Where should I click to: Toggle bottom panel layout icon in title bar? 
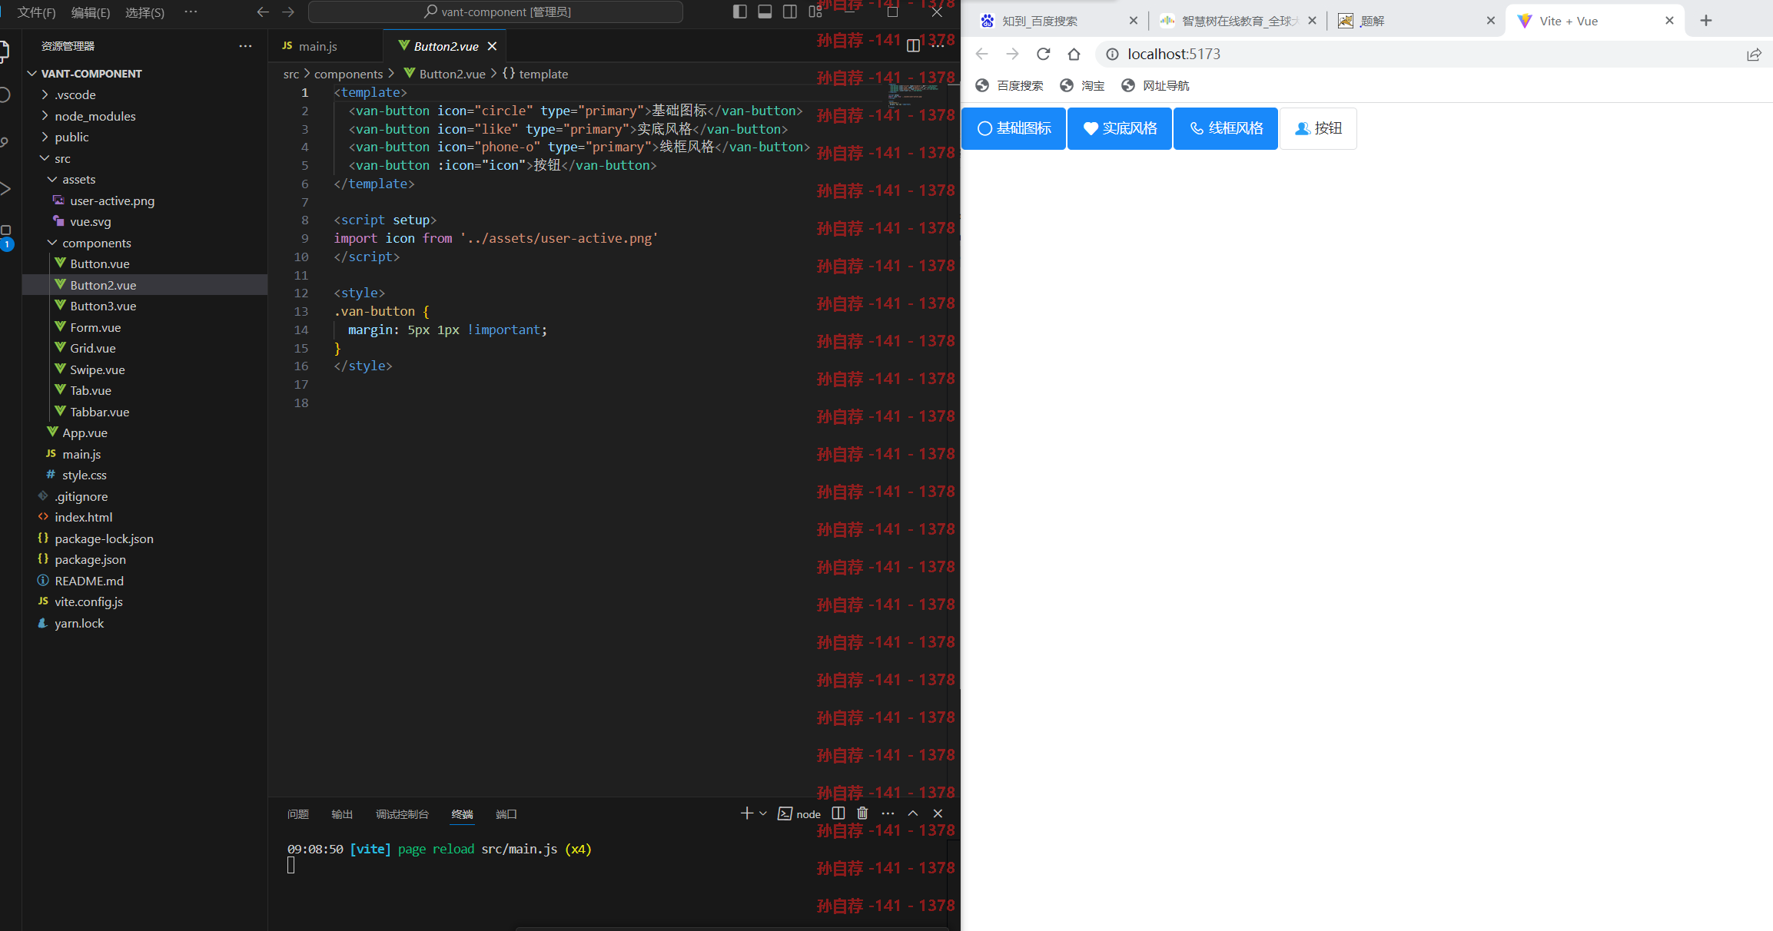tap(765, 12)
